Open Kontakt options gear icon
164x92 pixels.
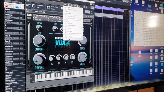[68, 5]
